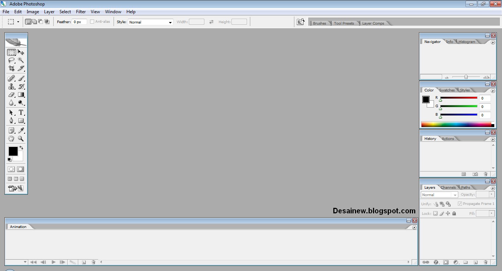Select the Eraser tool
This screenshot has width=502, height=271.
pyautogui.click(x=12, y=94)
